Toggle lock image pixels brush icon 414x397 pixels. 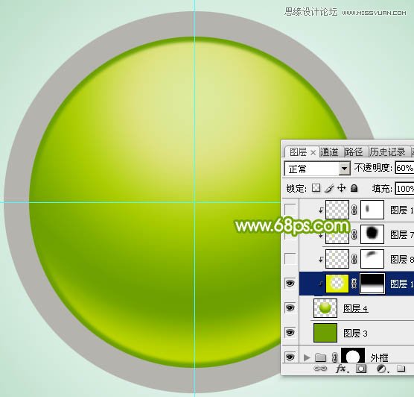[329, 188]
